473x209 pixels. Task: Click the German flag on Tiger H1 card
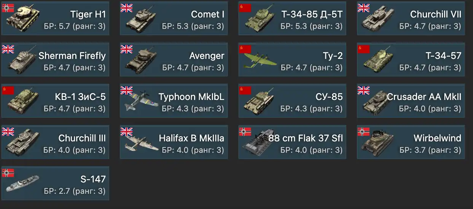point(8,8)
